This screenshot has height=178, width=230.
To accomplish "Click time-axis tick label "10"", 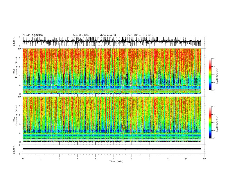I will [x=204, y=159].
